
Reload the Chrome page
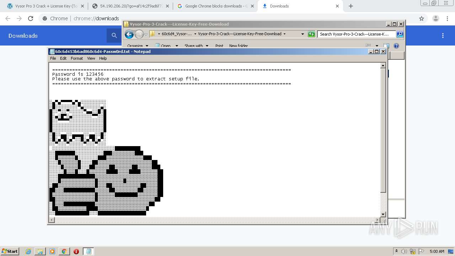tap(31, 18)
